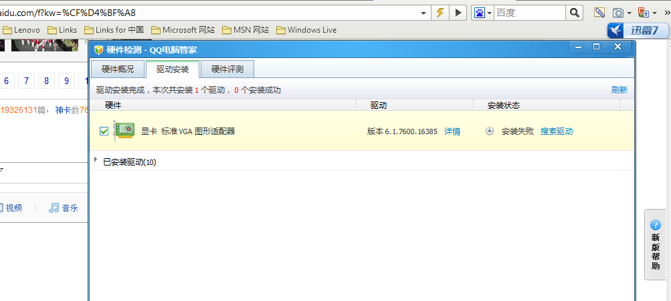Click the 已安装驱动(10) label text
The height and width of the screenshot is (301, 671).
click(x=130, y=162)
